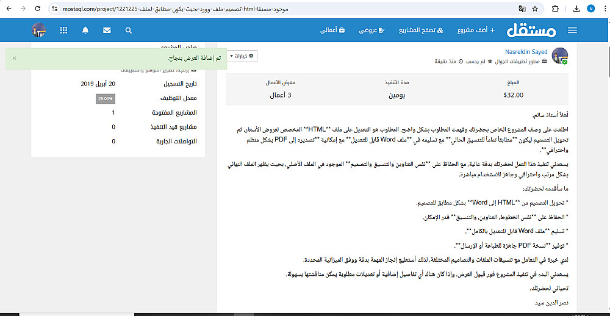Click closing line تحياتي لحضرتك

[548, 289]
